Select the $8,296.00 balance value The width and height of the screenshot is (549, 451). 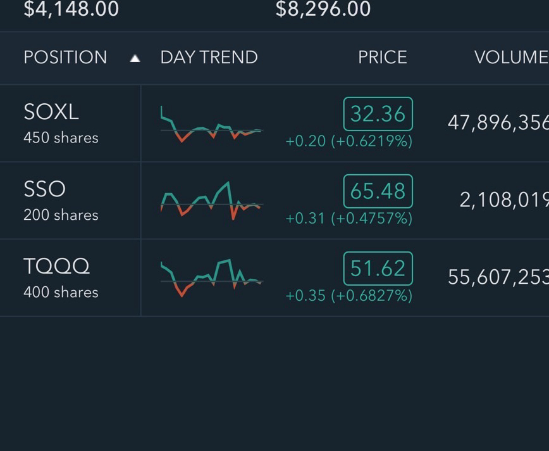click(x=323, y=9)
